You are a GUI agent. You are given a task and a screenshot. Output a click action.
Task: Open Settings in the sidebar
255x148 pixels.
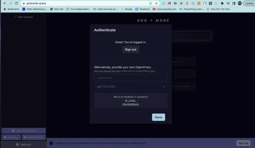coord(24,144)
